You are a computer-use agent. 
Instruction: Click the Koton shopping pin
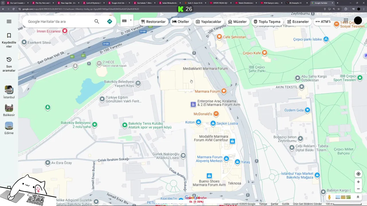point(198,122)
